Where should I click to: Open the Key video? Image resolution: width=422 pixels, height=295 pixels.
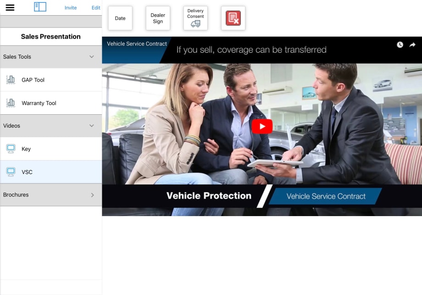click(x=26, y=149)
